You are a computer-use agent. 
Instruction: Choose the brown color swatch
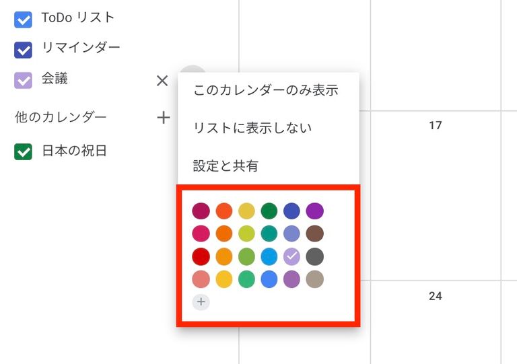point(314,233)
